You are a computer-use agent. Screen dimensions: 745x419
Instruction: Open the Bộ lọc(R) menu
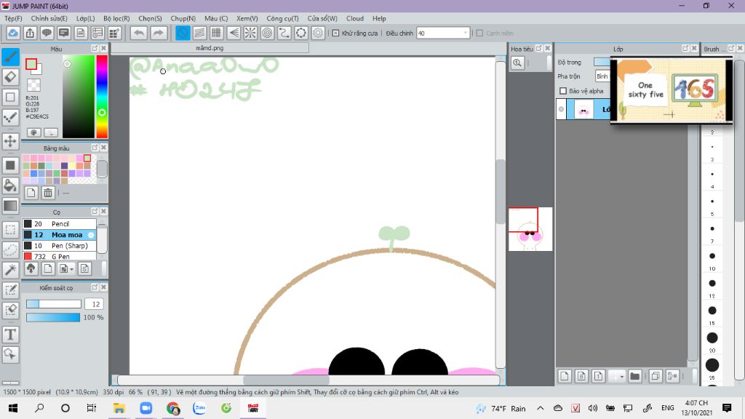click(116, 18)
